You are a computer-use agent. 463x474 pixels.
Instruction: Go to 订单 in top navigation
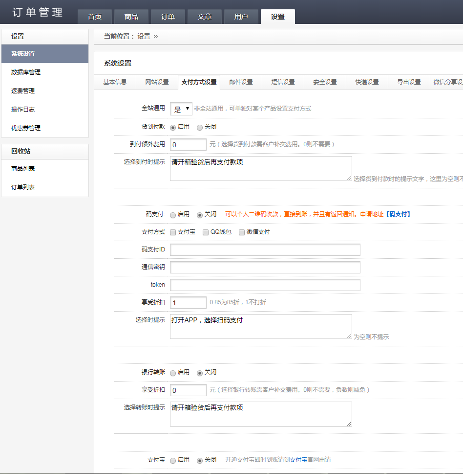[x=168, y=17]
